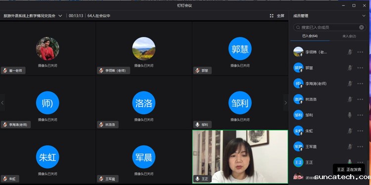Screen dimensions: 371x185
Task: Open more options for 林洛洛 in member list
Action: tap(360, 99)
